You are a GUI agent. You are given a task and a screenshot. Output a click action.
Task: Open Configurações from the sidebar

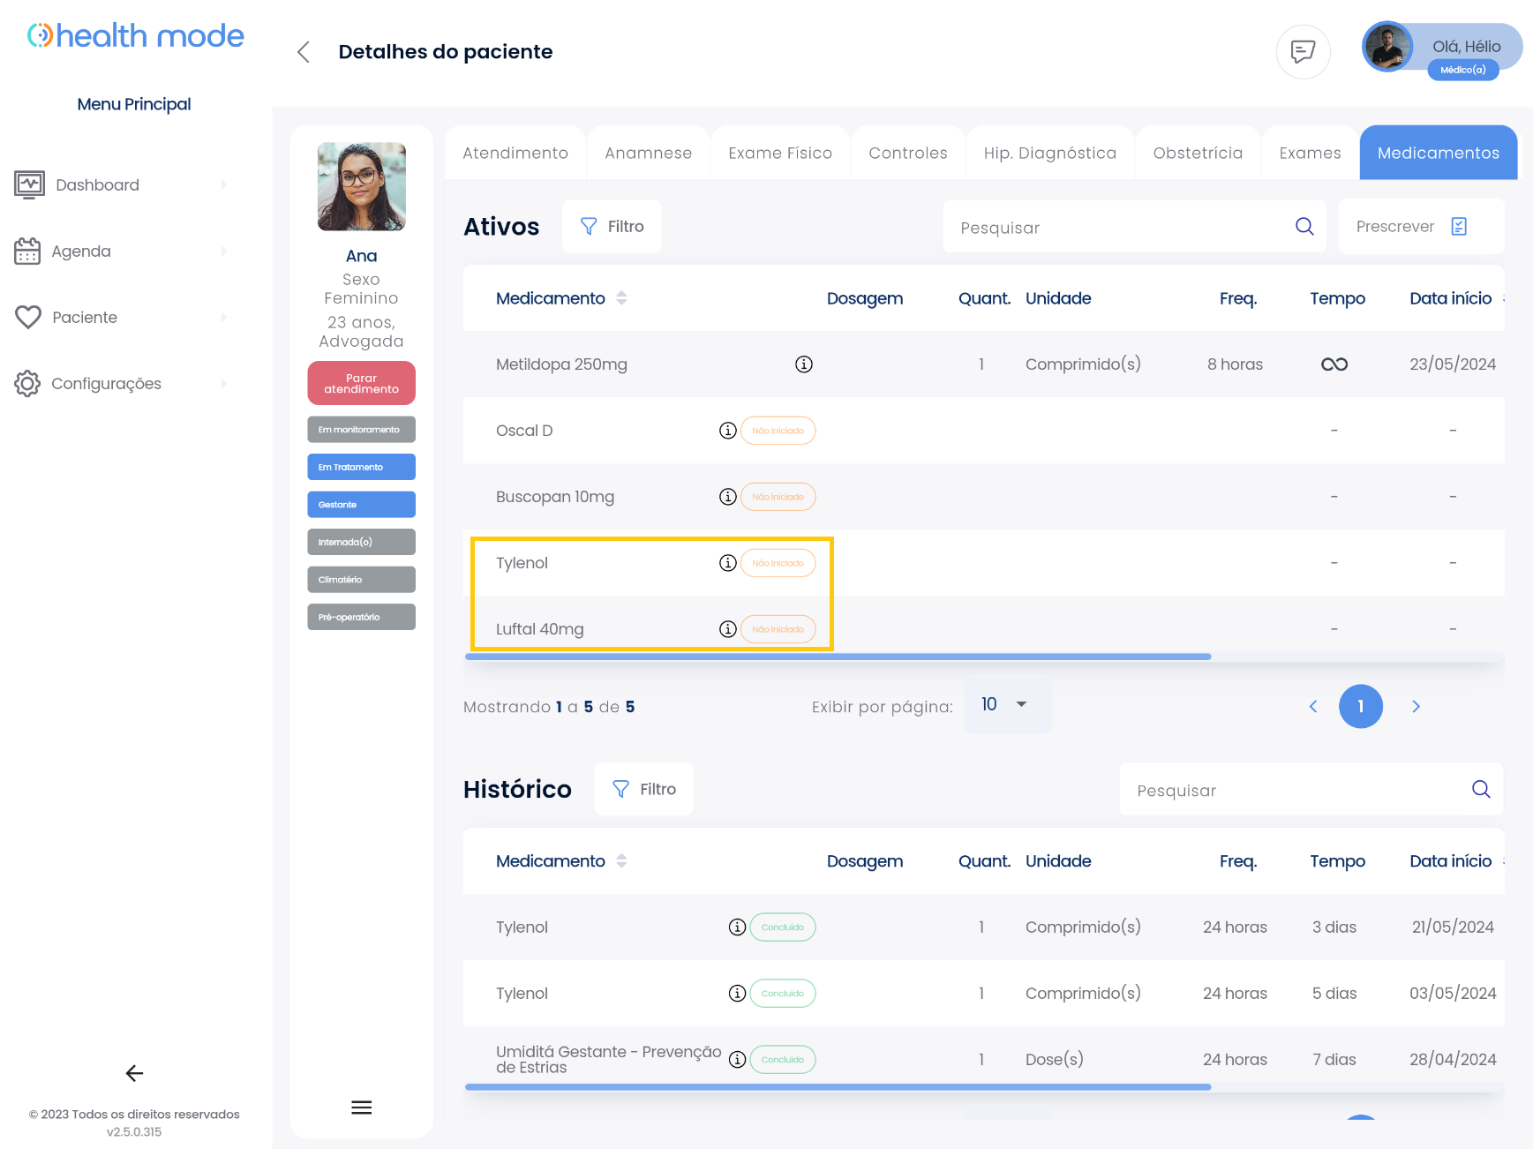(106, 384)
